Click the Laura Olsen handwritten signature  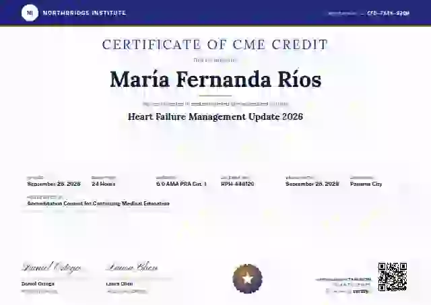pyautogui.click(x=132, y=267)
